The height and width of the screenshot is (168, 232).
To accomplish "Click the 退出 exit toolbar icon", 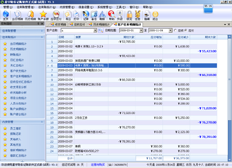I will point(155,15).
